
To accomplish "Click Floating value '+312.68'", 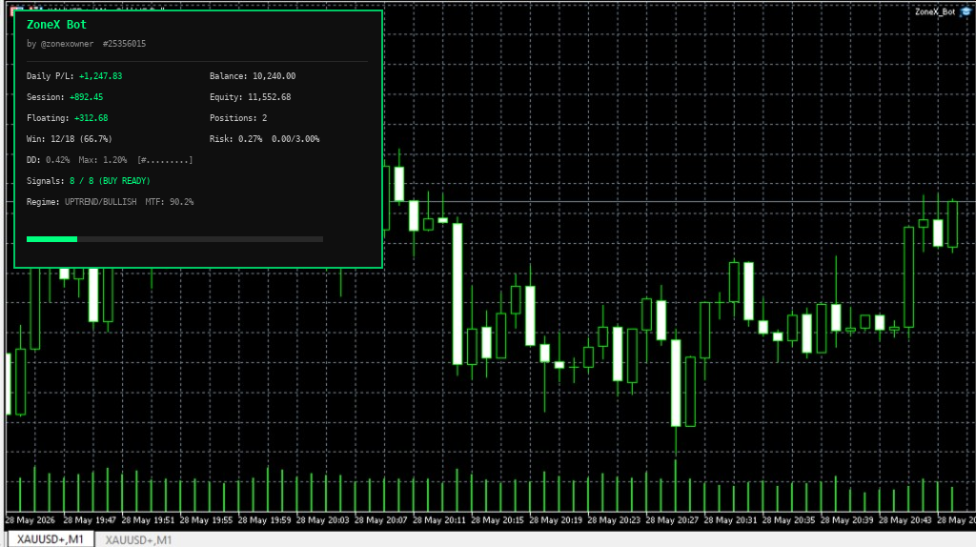I will click(x=91, y=118).
